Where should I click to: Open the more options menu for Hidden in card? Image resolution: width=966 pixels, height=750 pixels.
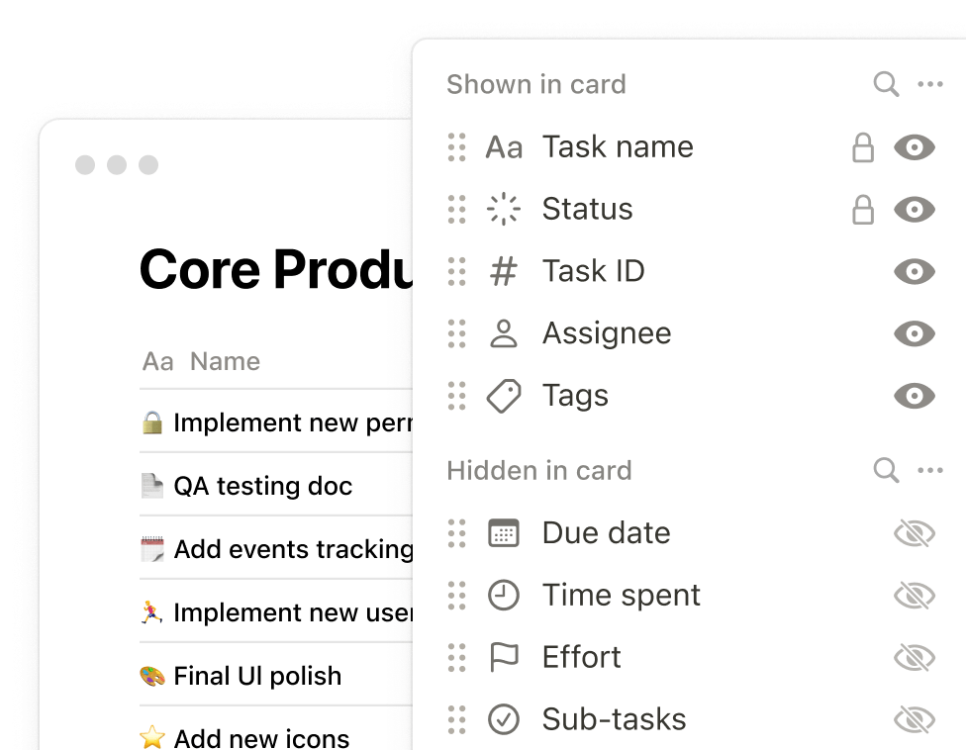coord(930,470)
